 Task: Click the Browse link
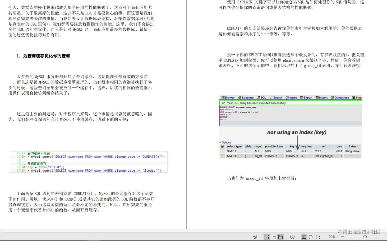click(x=229, y=97)
